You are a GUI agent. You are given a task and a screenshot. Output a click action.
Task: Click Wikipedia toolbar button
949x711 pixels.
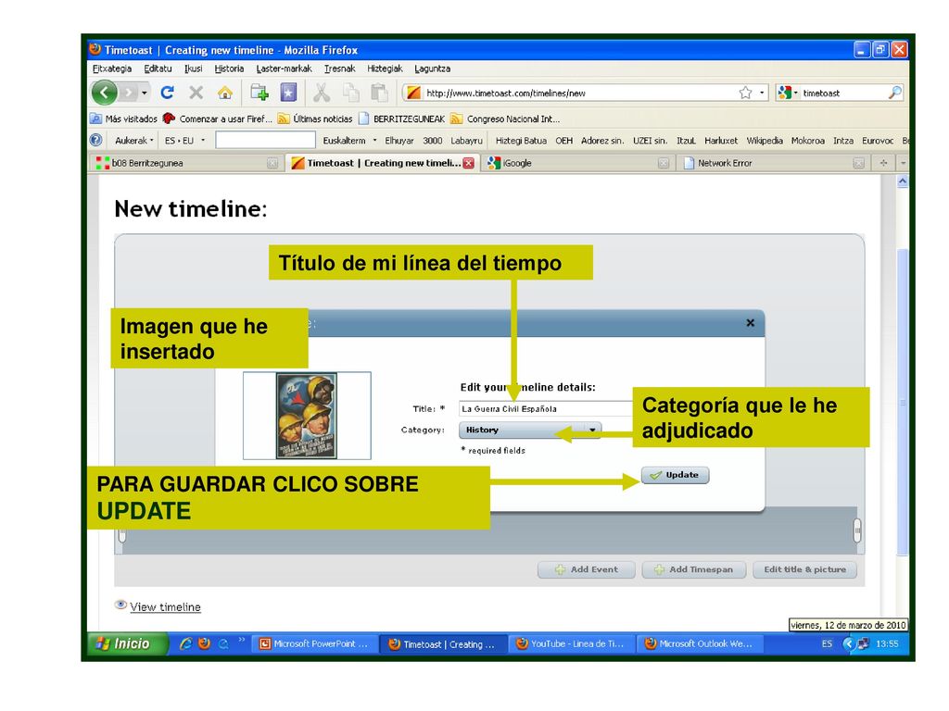(765, 141)
